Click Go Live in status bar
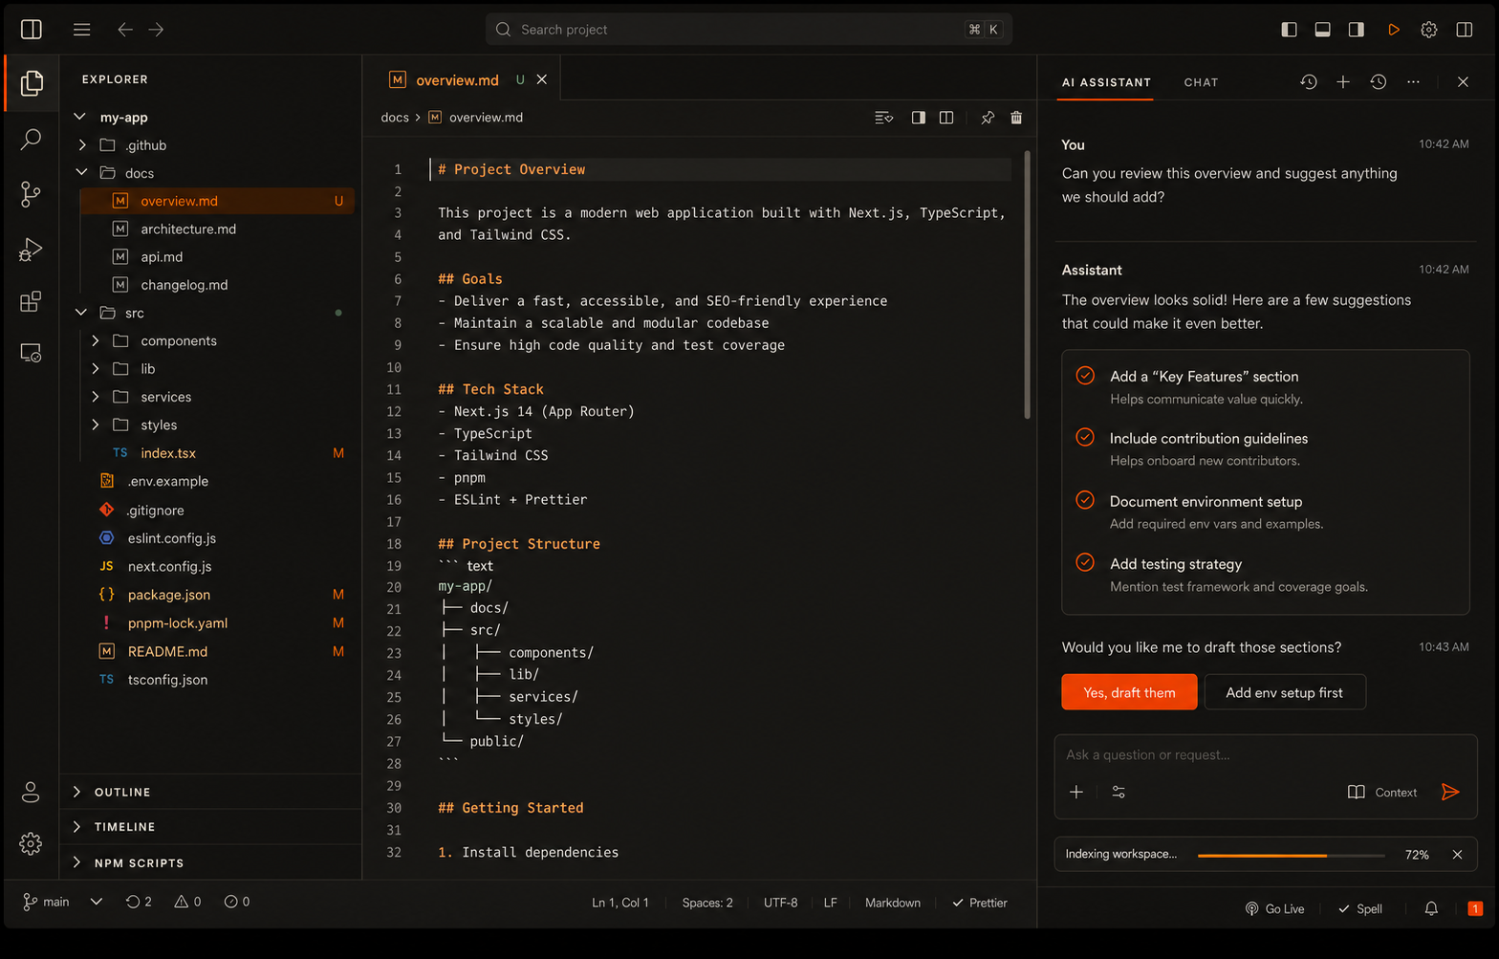Screen dimensions: 1499x959 [1274, 908]
